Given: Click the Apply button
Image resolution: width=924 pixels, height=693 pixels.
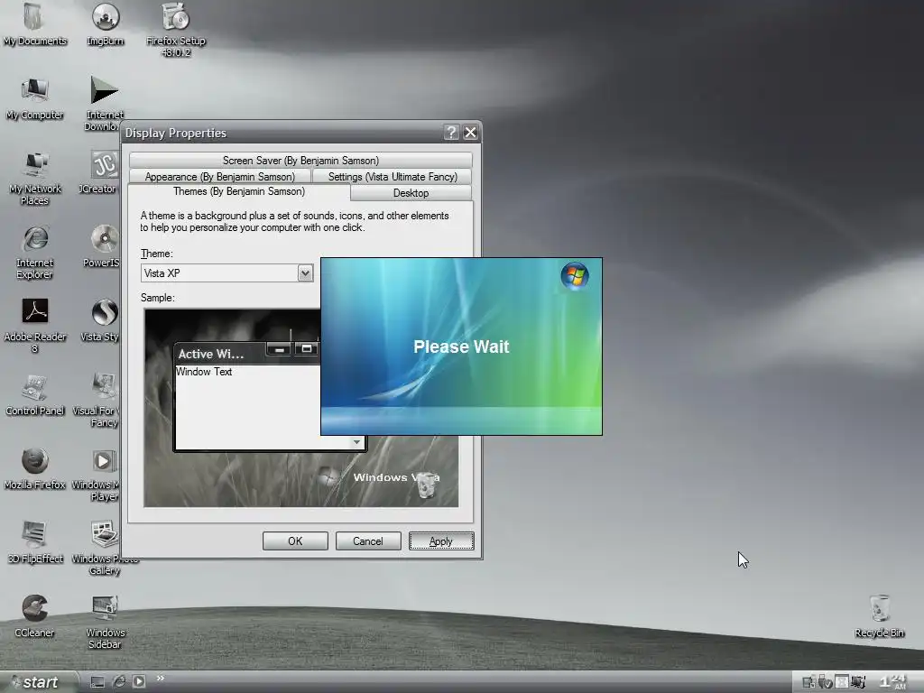Looking at the screenshot, I should pyautogui.click(x=441, y=541).
